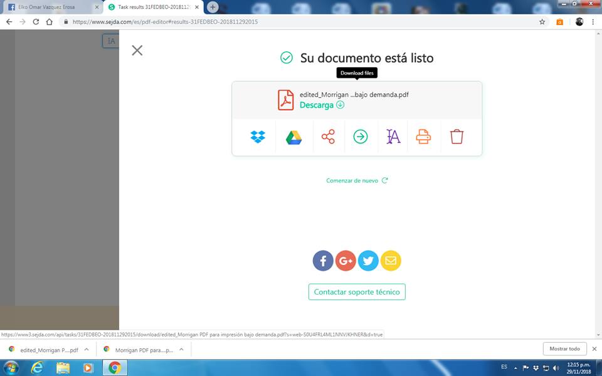Print the edited PDF document

click(x=424, y=137)
